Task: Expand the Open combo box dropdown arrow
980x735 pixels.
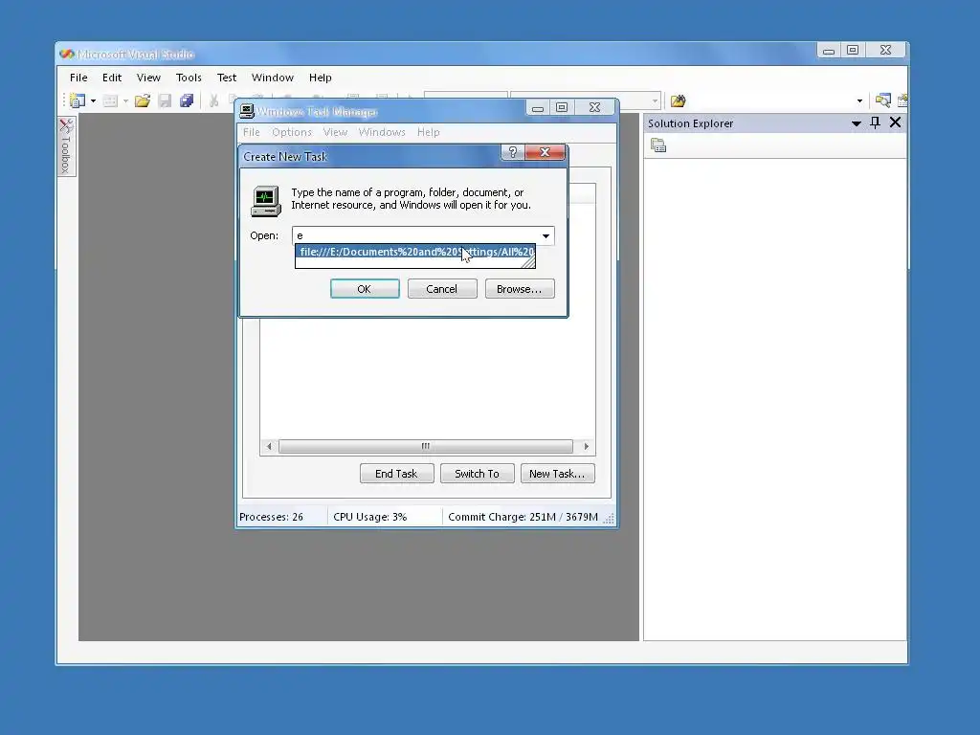Action: click(x=546, y=235)
